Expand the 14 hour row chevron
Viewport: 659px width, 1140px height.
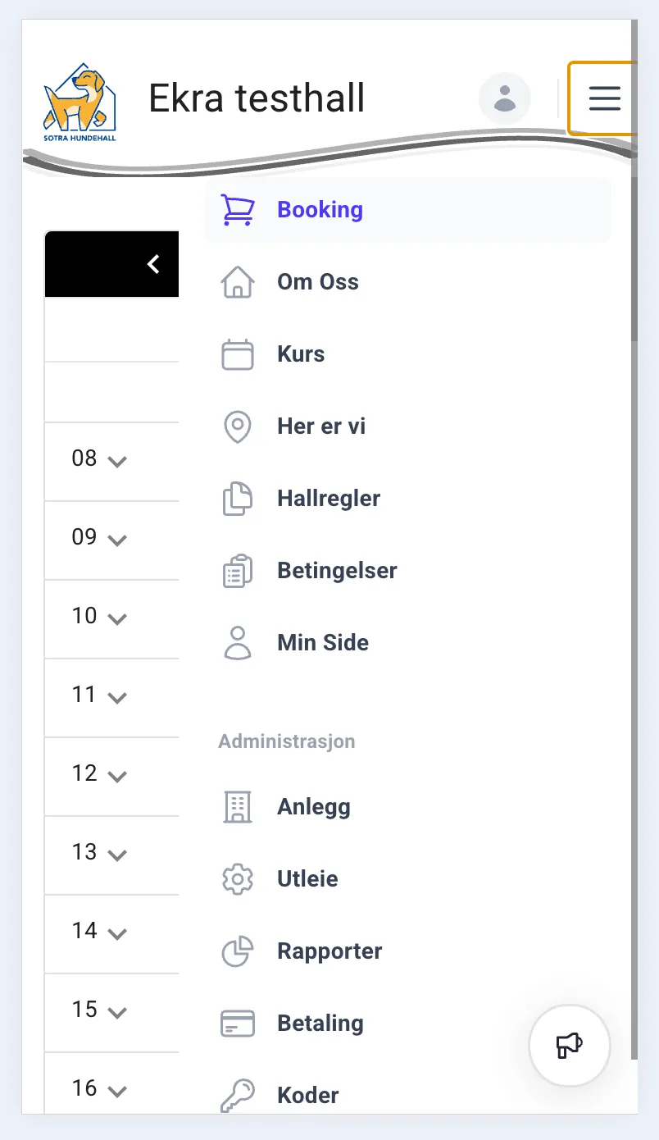(117, 933)
